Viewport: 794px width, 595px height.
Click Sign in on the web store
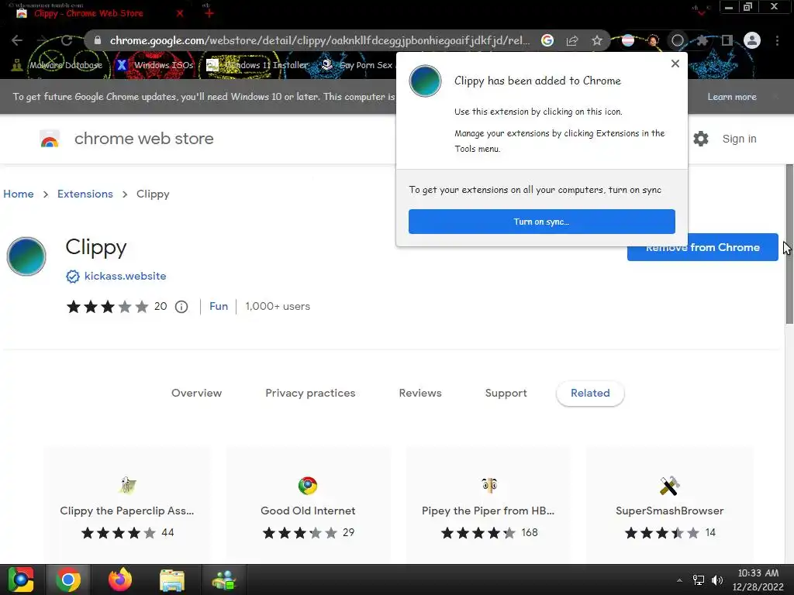coord(739,139)
